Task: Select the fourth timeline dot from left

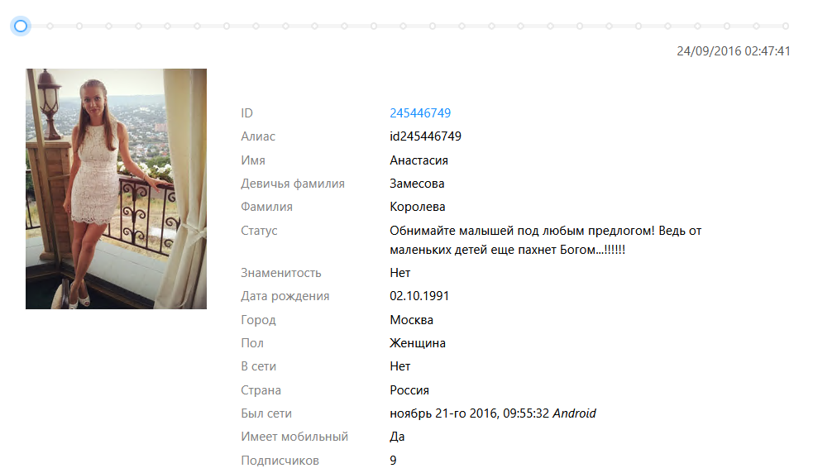Action: point(109,26)
